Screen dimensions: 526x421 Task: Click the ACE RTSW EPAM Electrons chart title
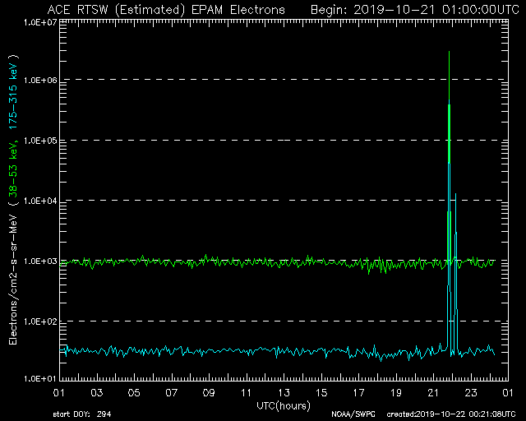pyautogui.click(x=166, y=9)
